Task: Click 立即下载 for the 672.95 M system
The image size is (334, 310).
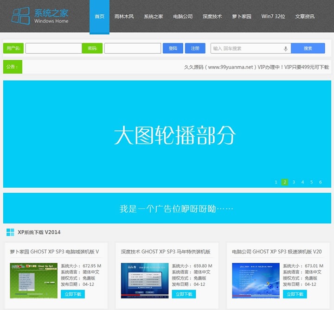Action: tap(73, 294)
